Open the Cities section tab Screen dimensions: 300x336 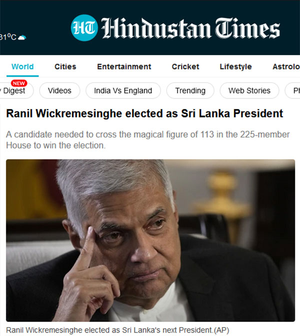coord(65,66)
